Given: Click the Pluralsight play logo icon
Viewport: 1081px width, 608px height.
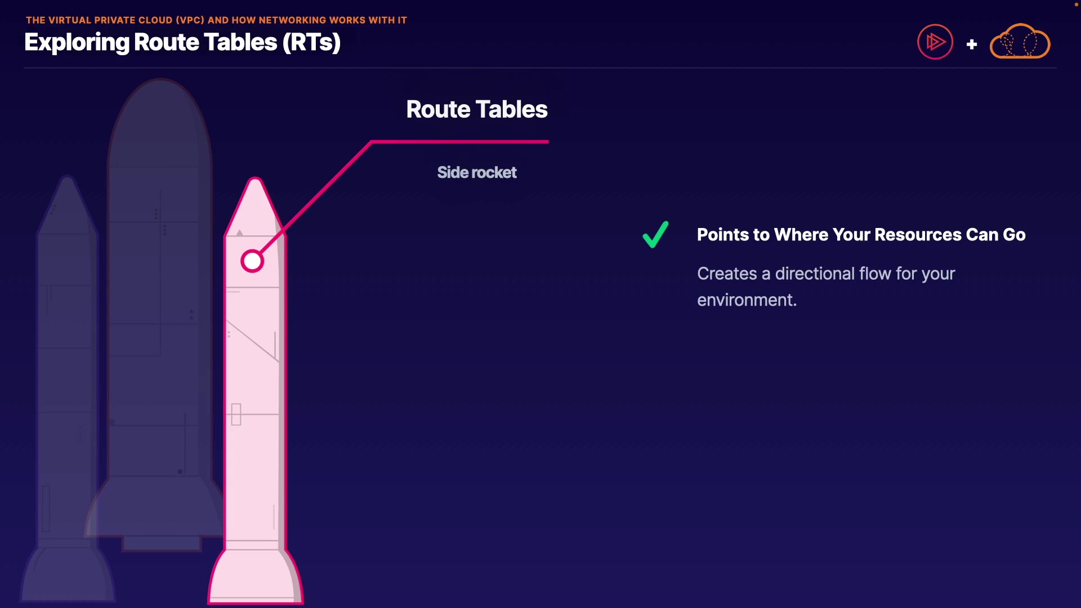Looking at the screenshot, I should point(935,42).
